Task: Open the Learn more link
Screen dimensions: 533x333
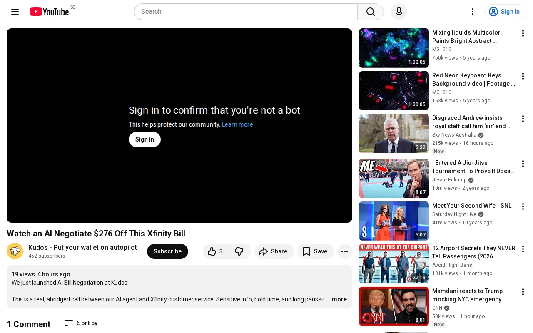Action: tap(237, 124)
